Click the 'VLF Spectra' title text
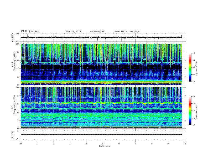The height and width of the screenshot is (161, 208). (30, 32)
